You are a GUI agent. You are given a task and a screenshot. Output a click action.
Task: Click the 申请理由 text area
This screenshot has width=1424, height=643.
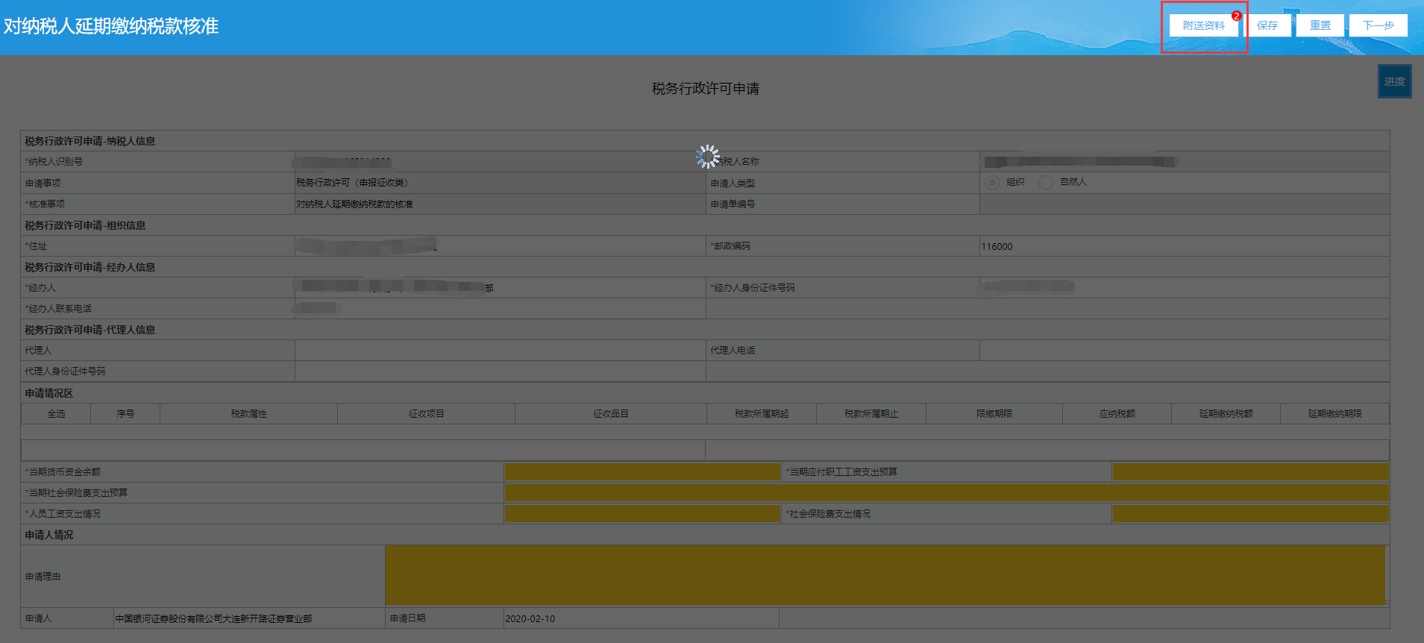(885, 575)
